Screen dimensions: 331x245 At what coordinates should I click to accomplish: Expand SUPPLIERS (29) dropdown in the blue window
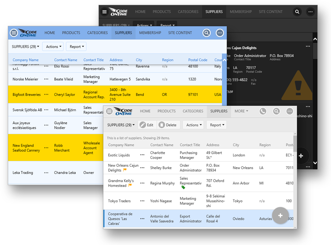(25, 47)
